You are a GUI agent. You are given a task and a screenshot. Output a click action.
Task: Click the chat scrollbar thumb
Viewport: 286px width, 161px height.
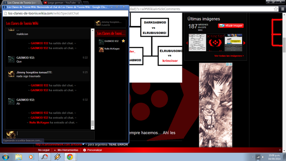pyautogui.click(x=93, y=123)
